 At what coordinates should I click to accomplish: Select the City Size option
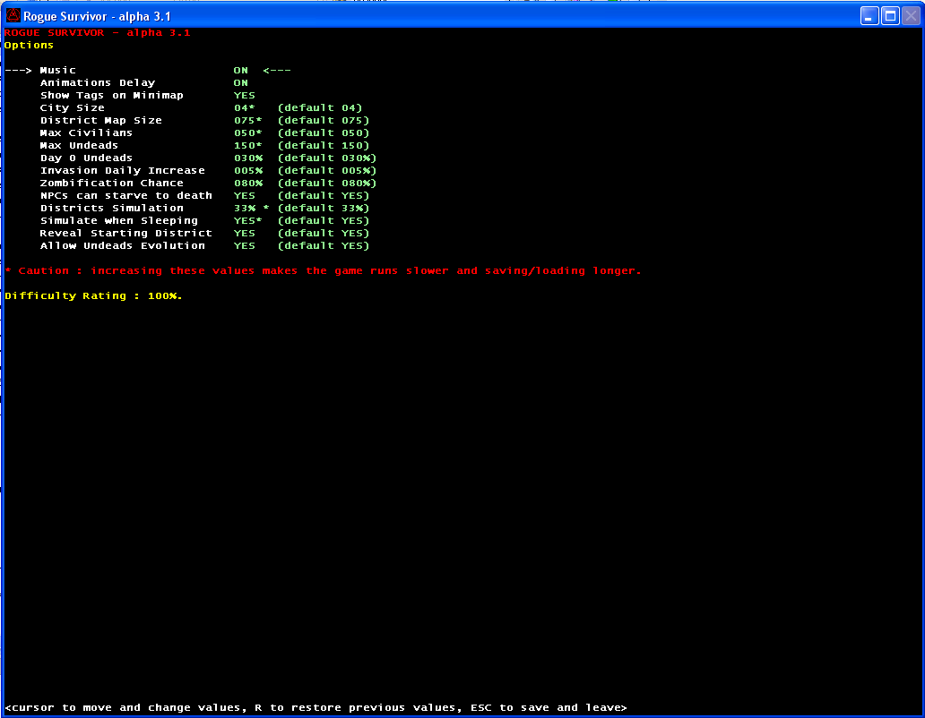point(72,107)
